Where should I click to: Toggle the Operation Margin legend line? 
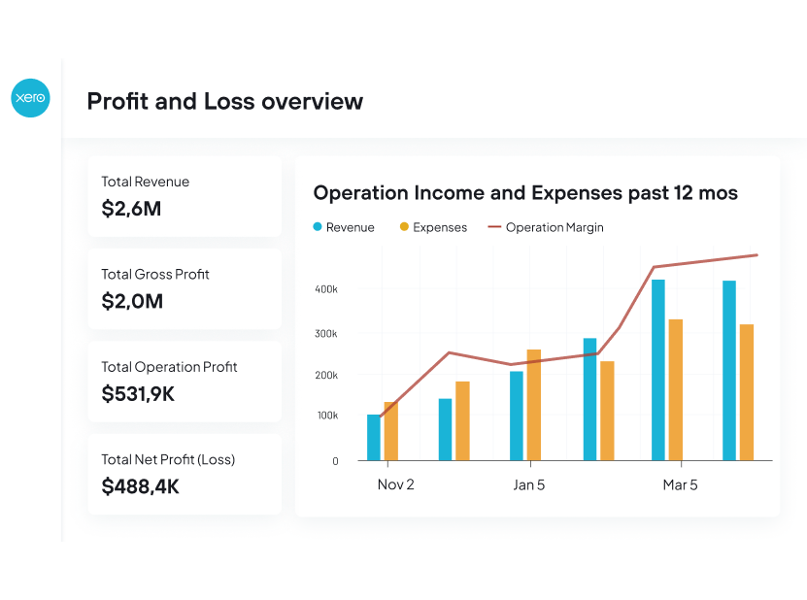pos(494,227)
